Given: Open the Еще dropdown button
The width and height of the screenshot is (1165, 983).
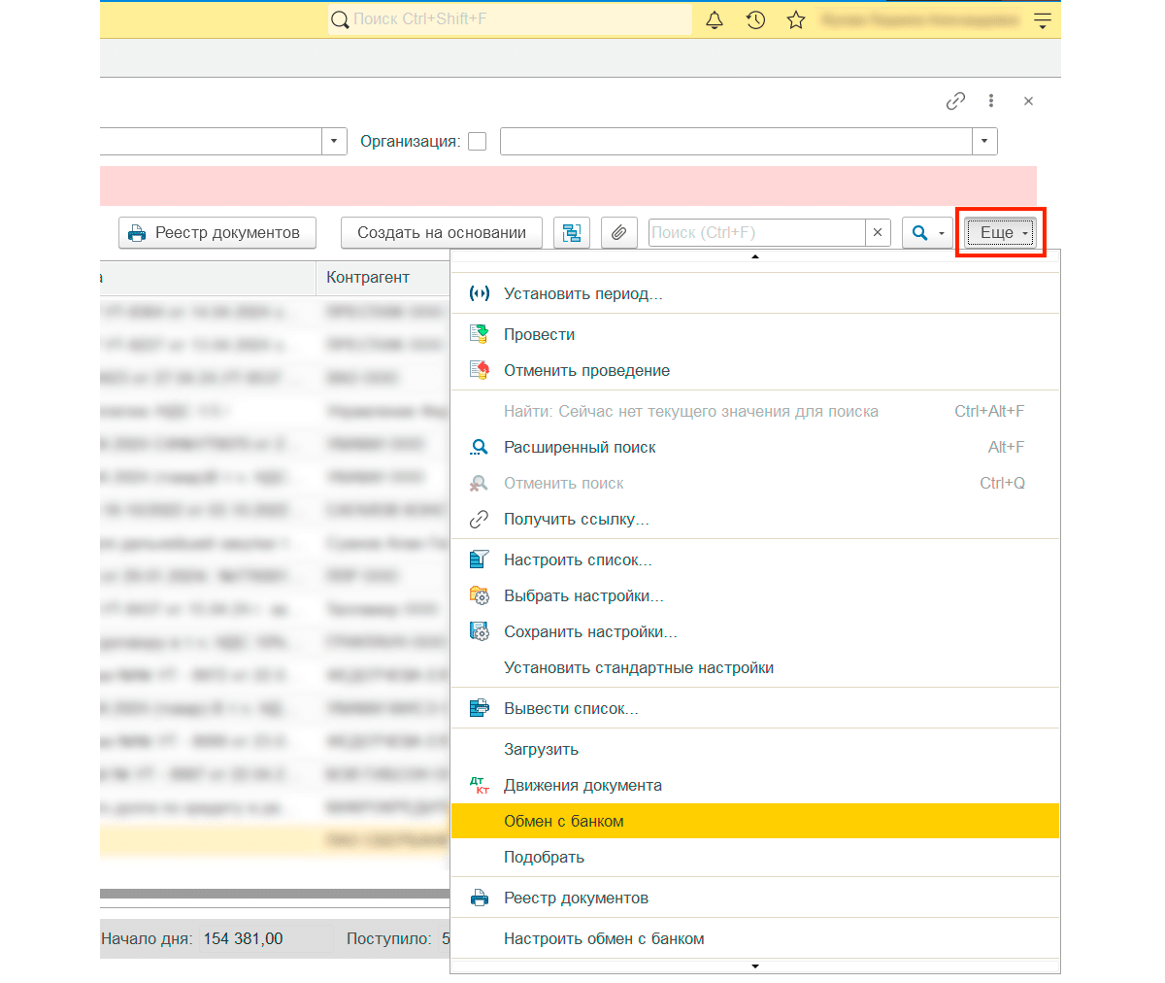Looking at the screenshot, I should tap(1000, 233).
